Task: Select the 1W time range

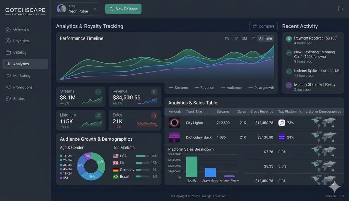Action: coord(227,38)
